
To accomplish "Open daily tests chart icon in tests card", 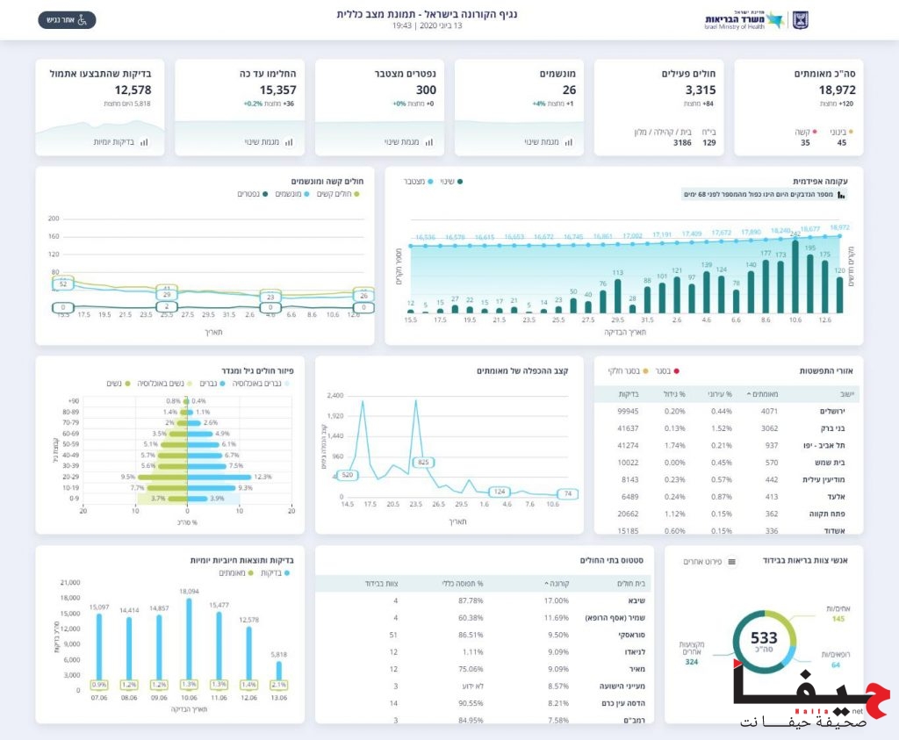I will tap(144, 141).
